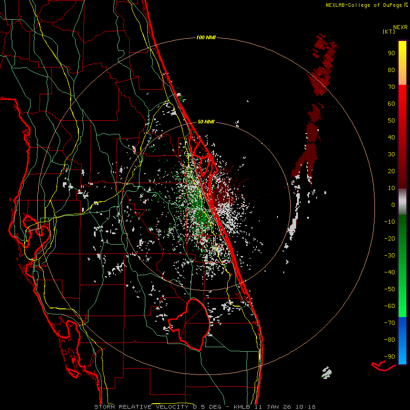Click the KMLB station identifier in footer

pos(242,407)
